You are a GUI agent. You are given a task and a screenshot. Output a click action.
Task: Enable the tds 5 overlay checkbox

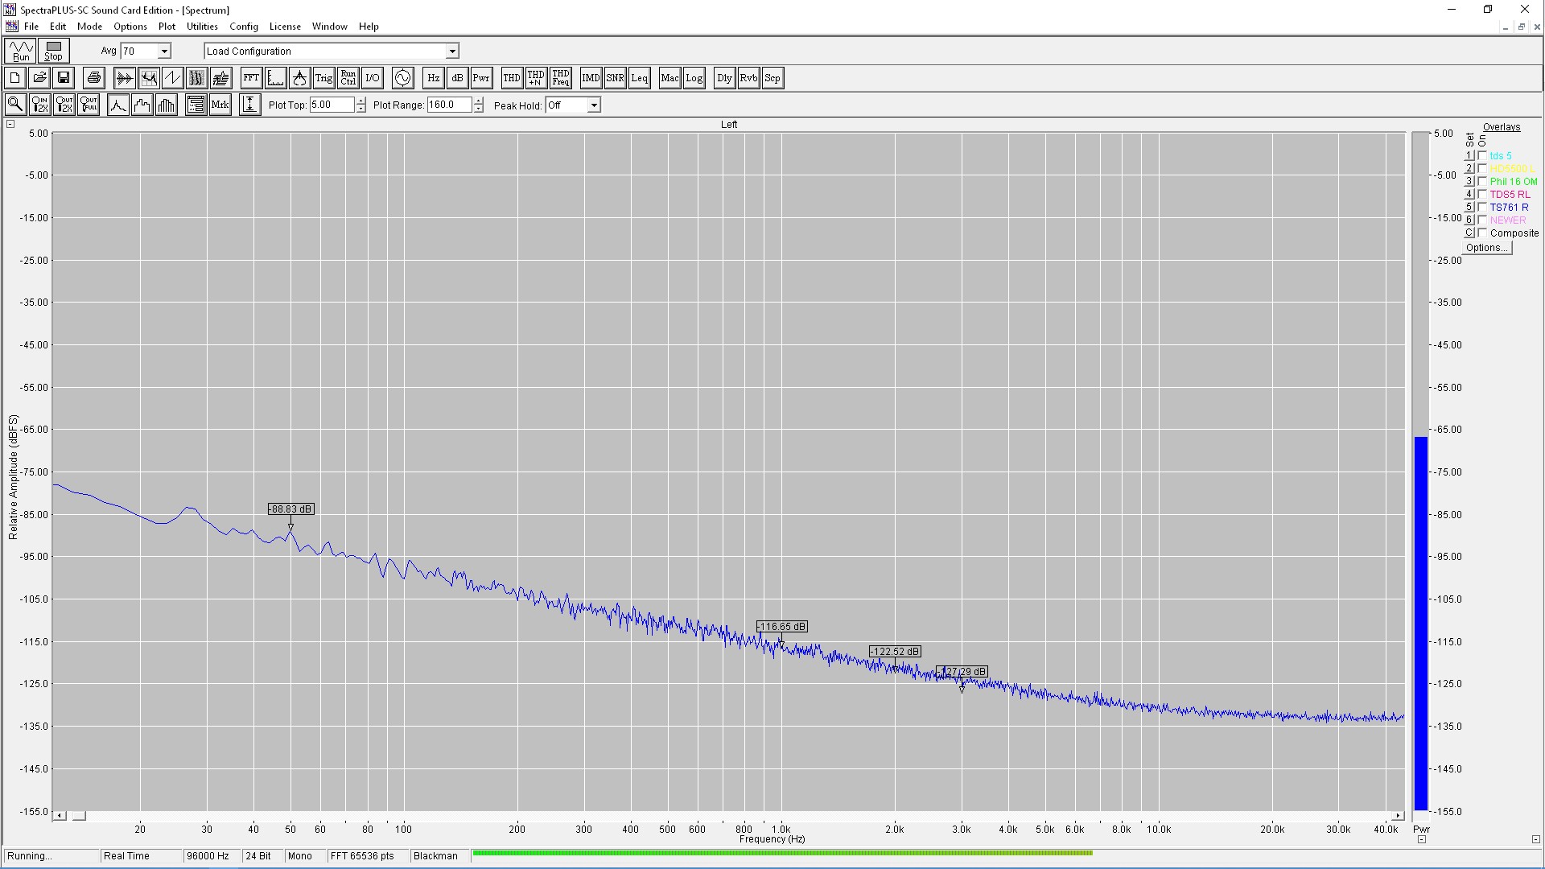(x=1482, y=155)
